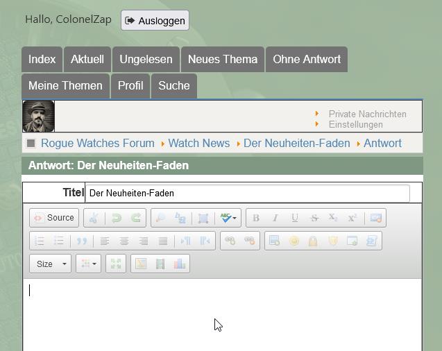The image size is (442, 351).
Task: Insert a hyperlink with the link icon
Action: pyautogui.click(x=230, y=241)
